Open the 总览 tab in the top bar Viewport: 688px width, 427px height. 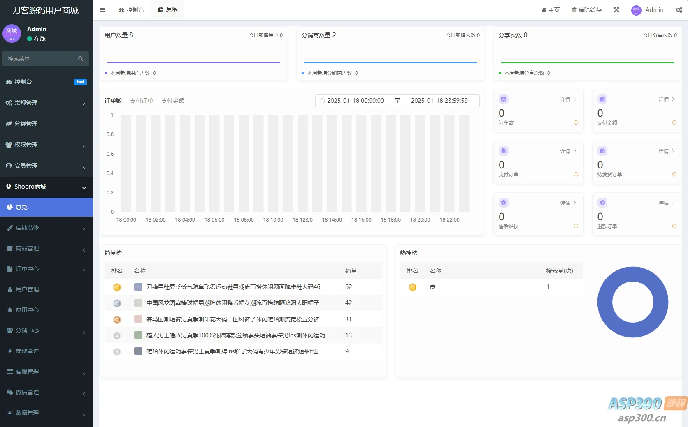167,9
